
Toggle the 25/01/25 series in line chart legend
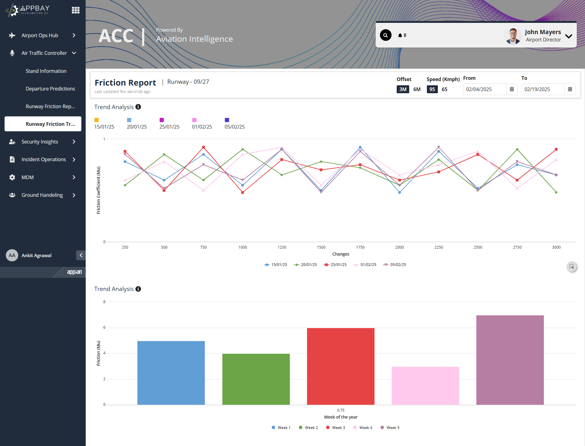click(335, 265)
